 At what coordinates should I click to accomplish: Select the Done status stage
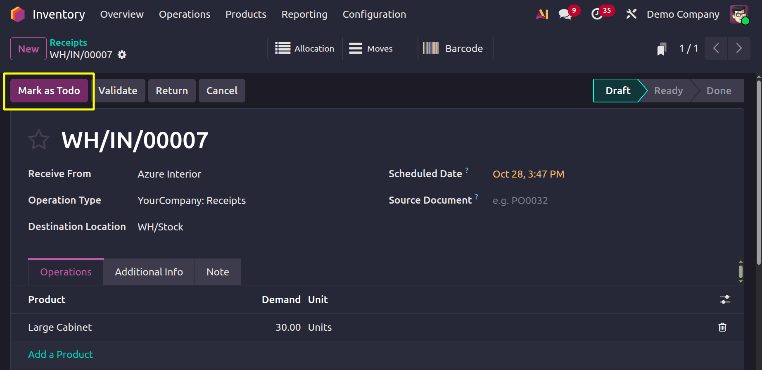719,91
